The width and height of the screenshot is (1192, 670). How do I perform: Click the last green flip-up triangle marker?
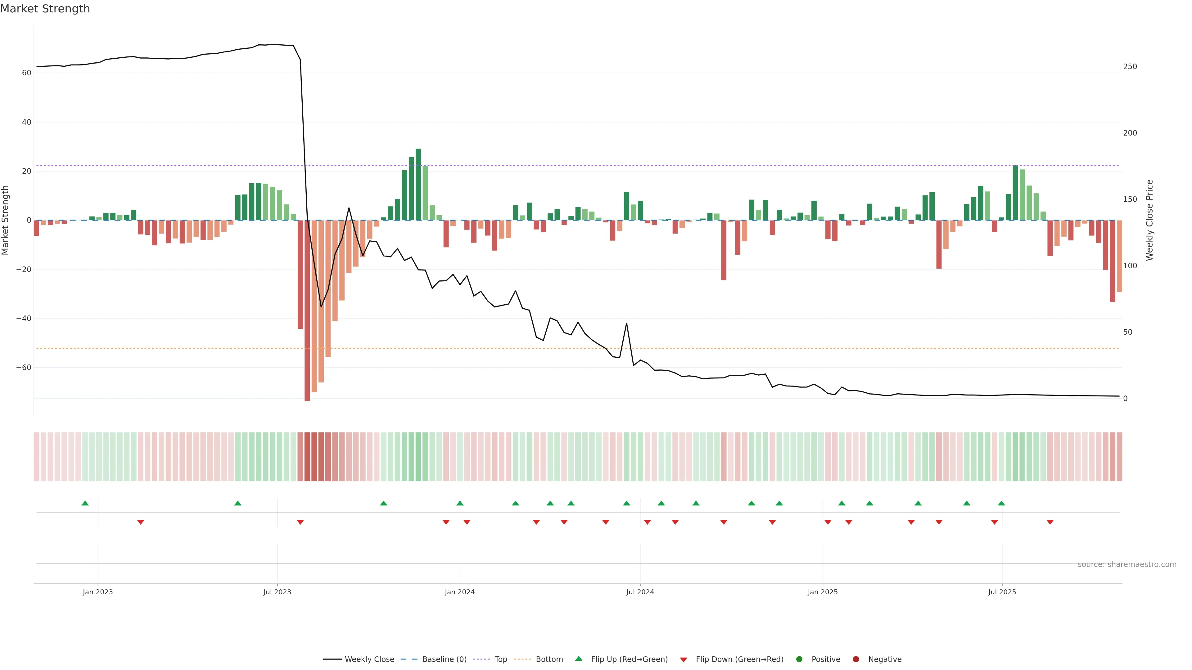(1001, 503)
